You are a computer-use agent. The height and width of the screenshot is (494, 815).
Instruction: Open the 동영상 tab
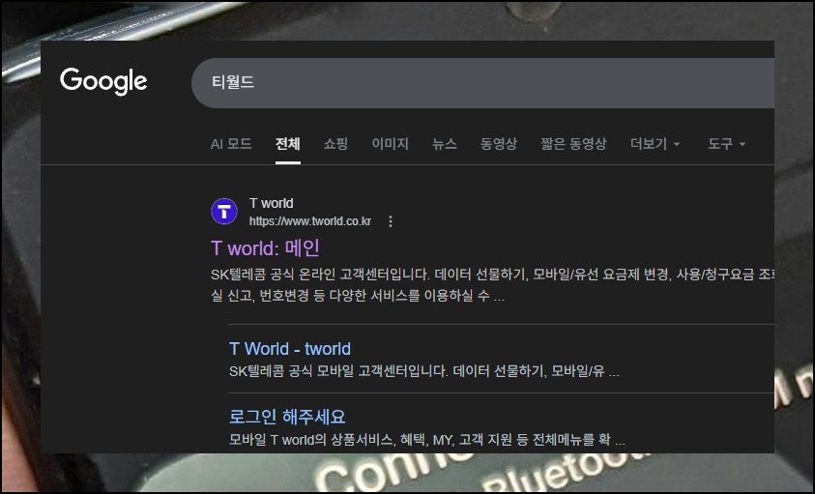pos(499,143)
